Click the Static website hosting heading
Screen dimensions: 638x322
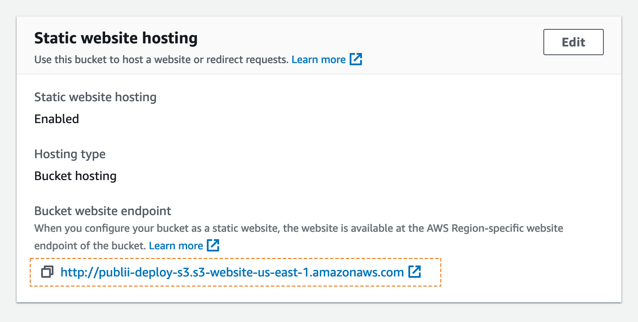[x=116, y=38]
